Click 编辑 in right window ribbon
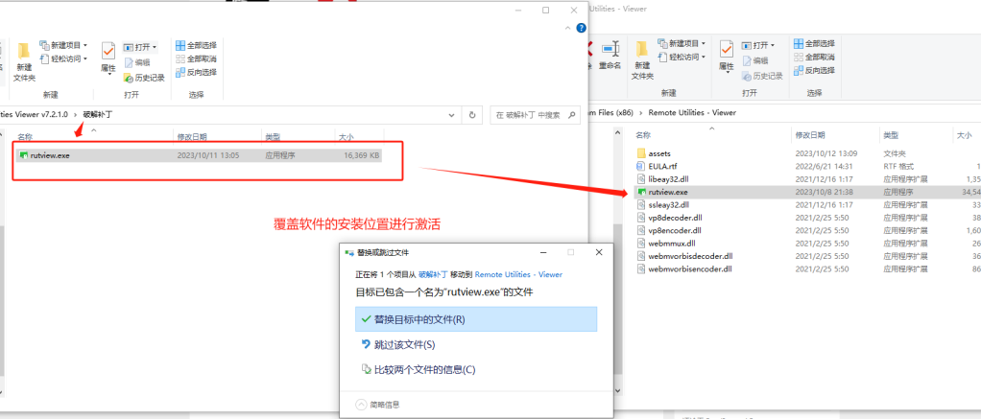981x419 pixels. point(755,60)
